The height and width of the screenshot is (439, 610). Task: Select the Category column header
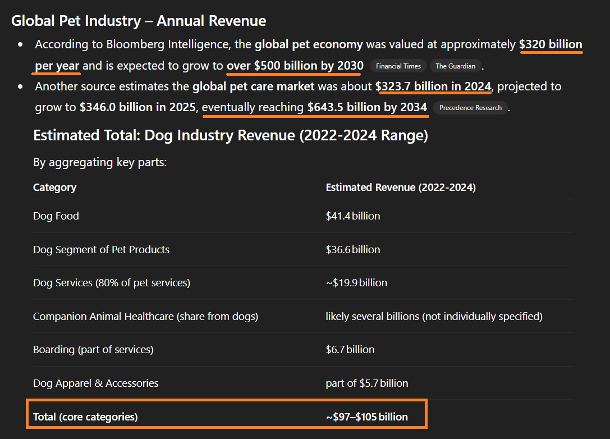point(55,188)
